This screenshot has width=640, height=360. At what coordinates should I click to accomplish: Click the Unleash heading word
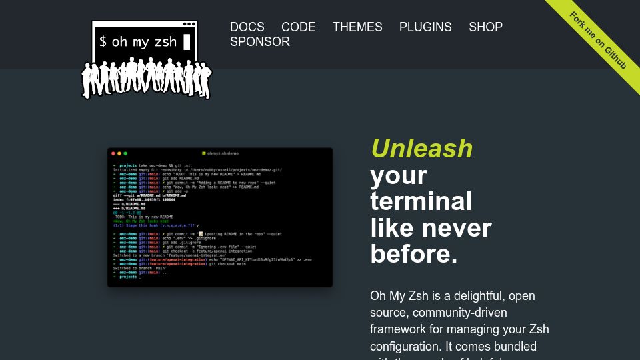[x=421, y=148]
